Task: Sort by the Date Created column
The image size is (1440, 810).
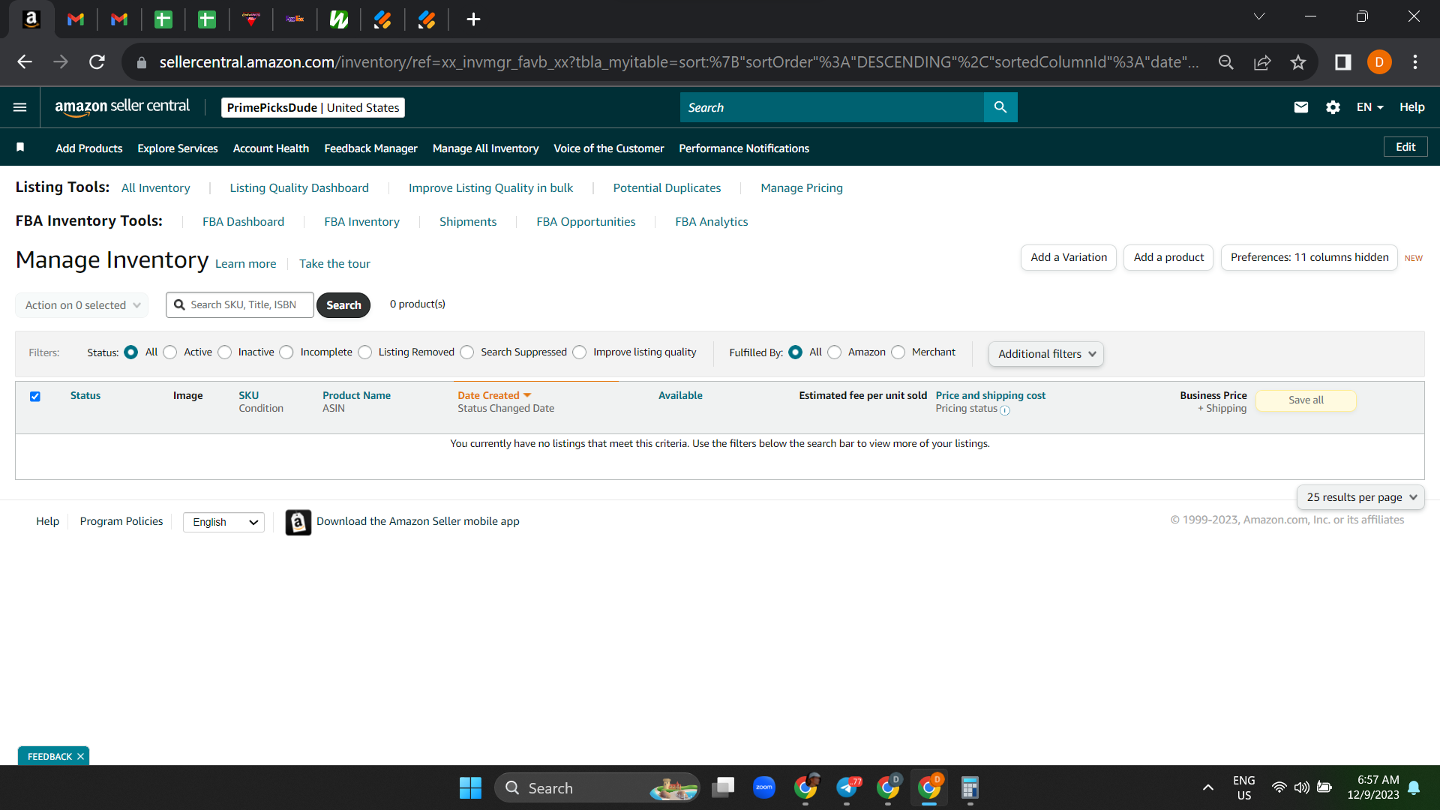Action: (x=494, y=395)
